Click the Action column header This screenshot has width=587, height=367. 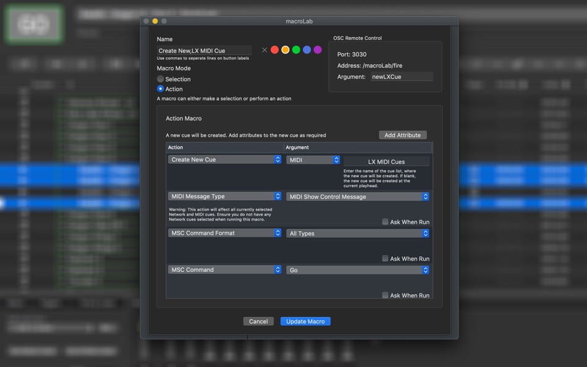pos(225,148)
